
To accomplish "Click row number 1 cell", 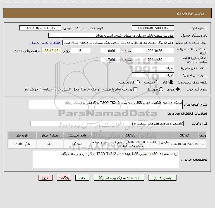I will pyautogui.click(x=203, y=144).
